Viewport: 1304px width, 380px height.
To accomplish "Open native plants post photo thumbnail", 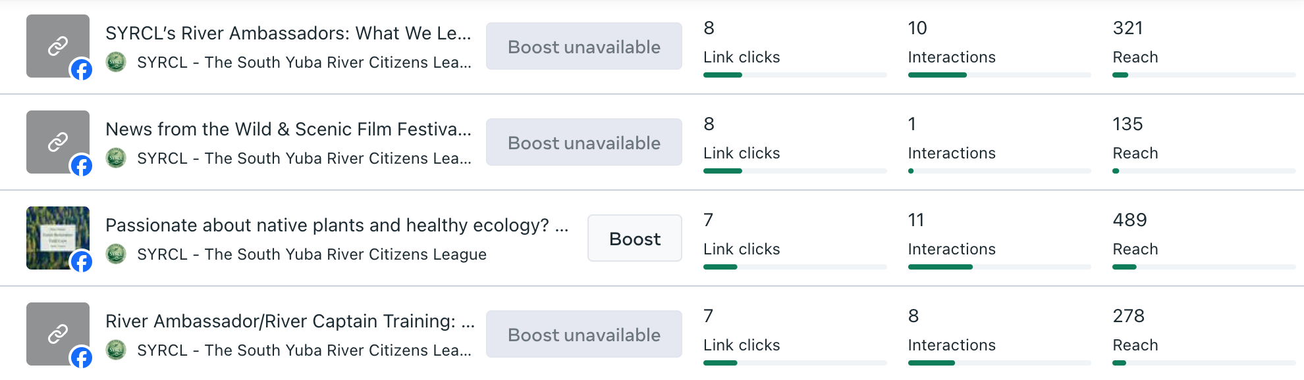I will click(x=57, y=237).
